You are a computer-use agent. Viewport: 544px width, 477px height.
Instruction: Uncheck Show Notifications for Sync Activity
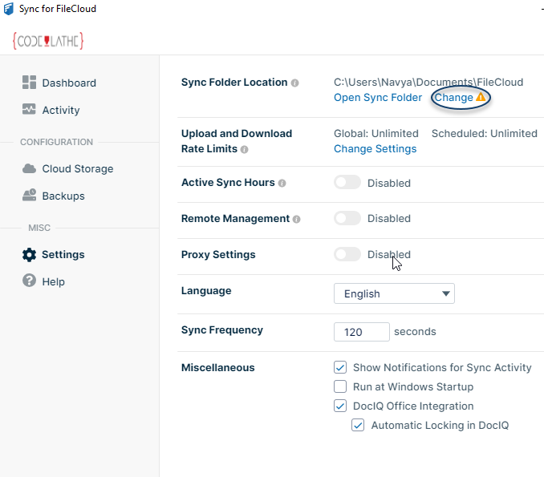(x=340, y=367)
